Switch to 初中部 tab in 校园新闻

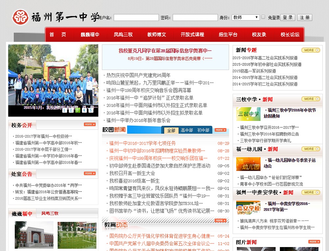(x=203, y=130)
